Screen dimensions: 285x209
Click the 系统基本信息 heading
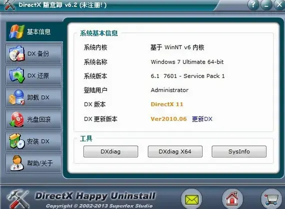pos(98,33)
